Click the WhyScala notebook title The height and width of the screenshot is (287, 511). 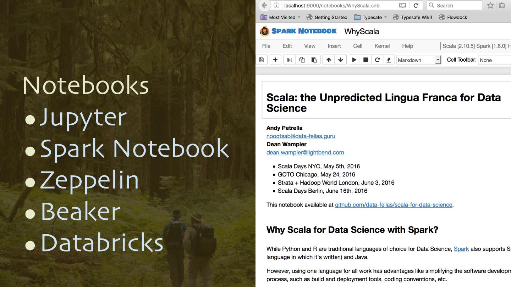[362, 31]
